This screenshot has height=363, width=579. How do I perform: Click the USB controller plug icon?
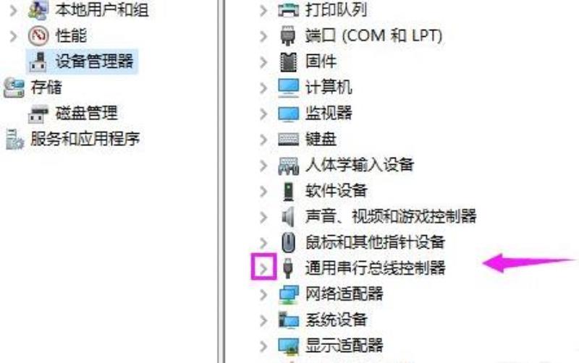[x=288, y=268]
